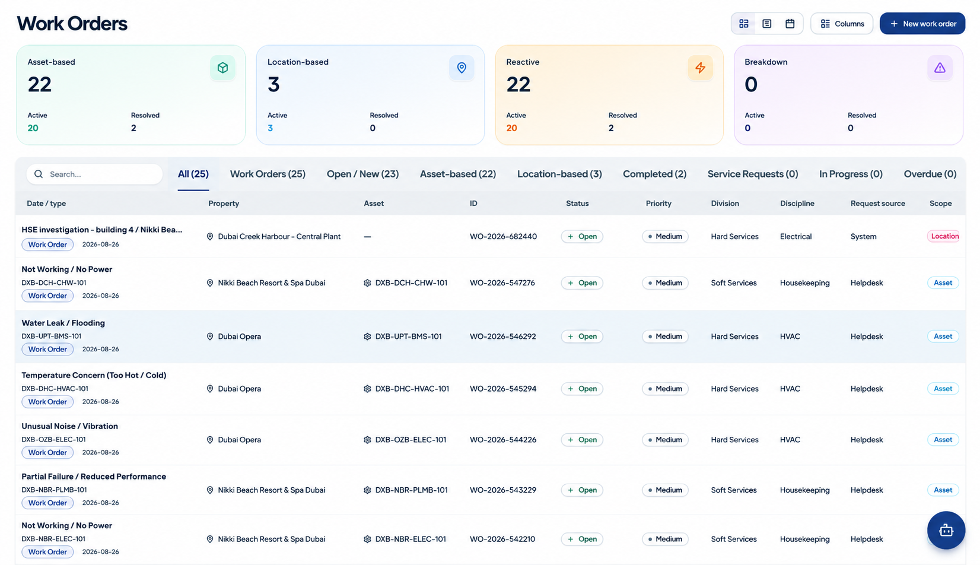Screen dimensions: 980x565
Task: Click the gear icon beside DXB-UPT-BMS-101 asset
Action: point(367,337)
